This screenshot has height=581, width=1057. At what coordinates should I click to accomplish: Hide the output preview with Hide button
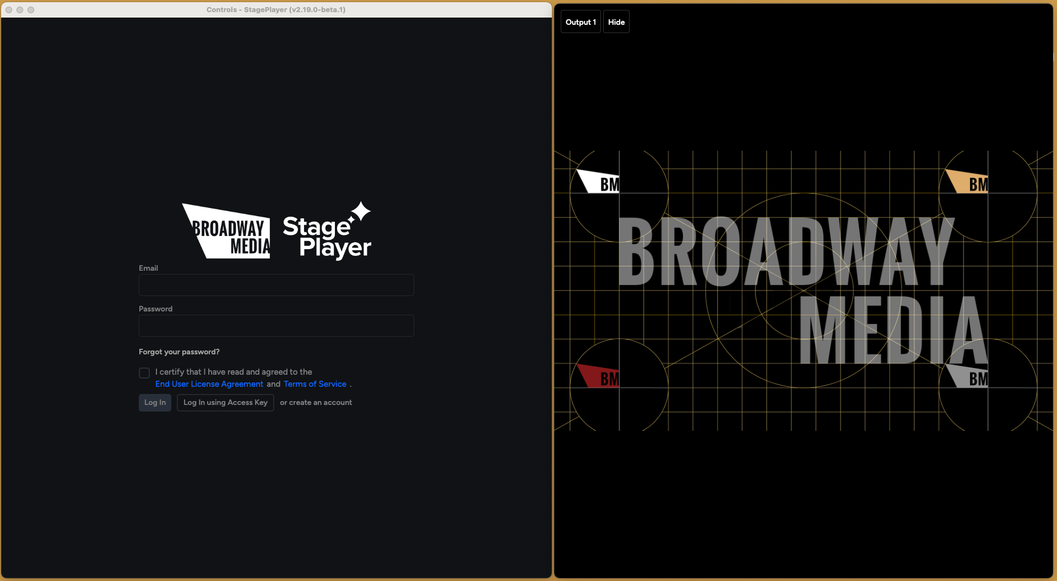pyautogui.click(x=616, y=22)
